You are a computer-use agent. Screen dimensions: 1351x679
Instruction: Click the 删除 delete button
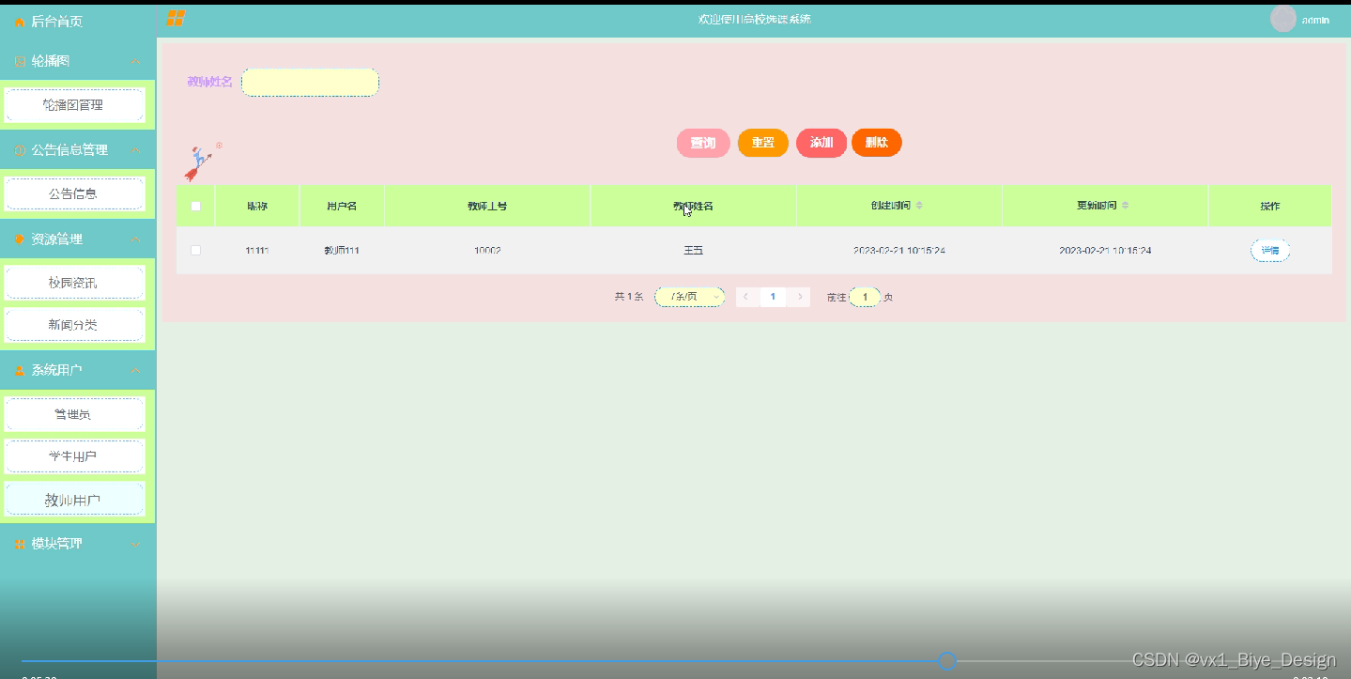pyautogui.click(x=877, y=143)
